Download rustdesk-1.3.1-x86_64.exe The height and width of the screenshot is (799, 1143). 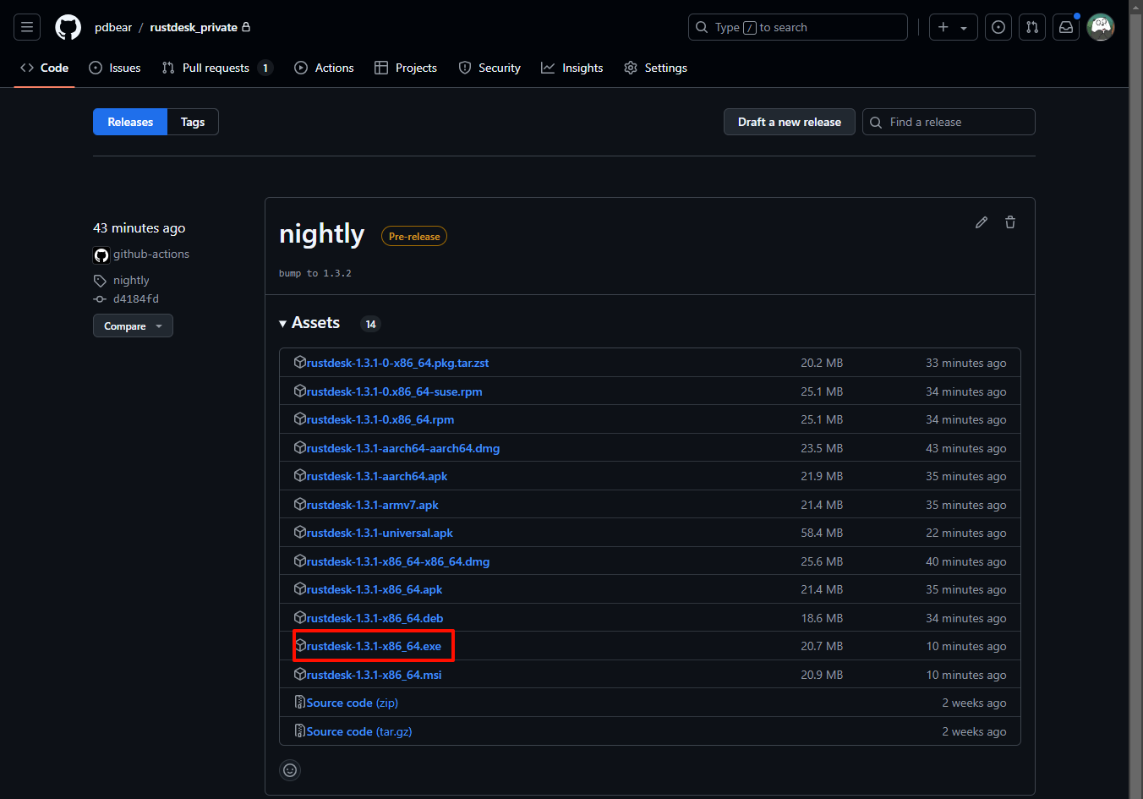374,646
